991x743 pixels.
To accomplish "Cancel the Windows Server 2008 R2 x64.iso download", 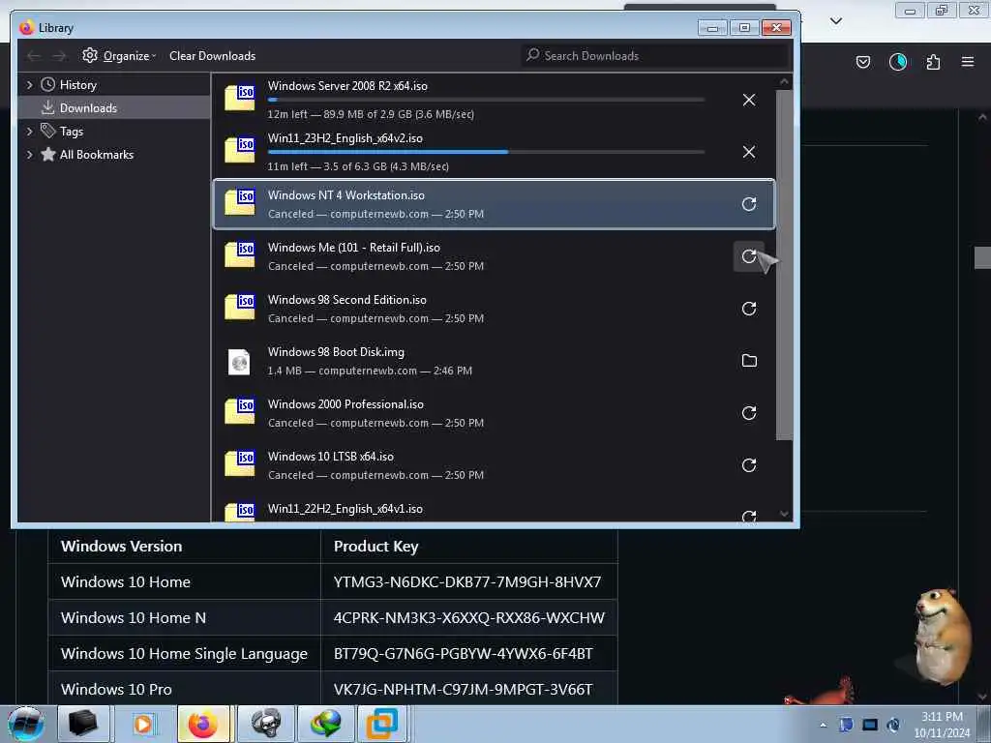I will click(748, 100).
